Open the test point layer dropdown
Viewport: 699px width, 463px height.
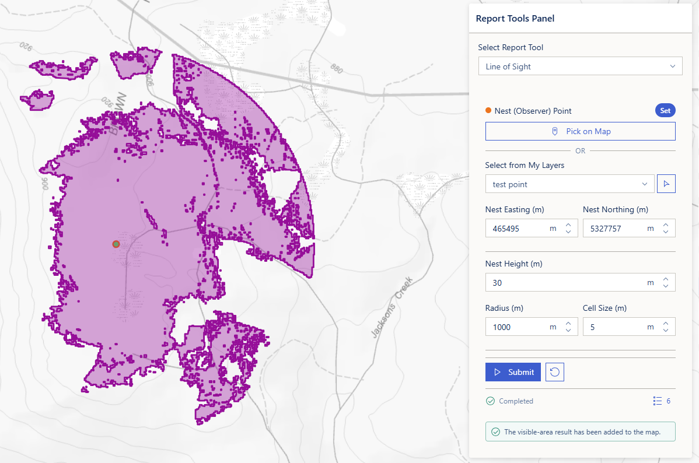pyautogui.click(x=569, y=184)
